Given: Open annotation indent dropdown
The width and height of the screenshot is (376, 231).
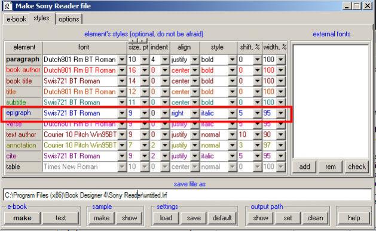Looking at the screenshot, I should tap(165, 145).
